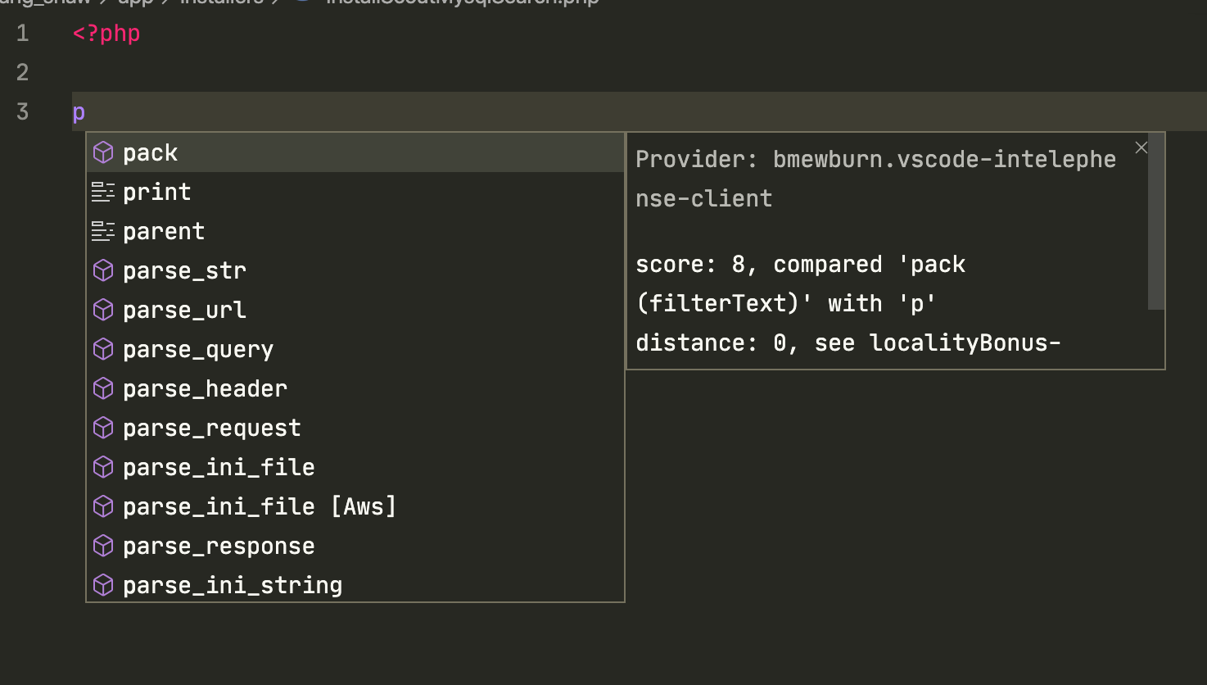This screenshot has width=1207, height=685.
Task: Choose the parse_ini_file [Aws] suggestion
Action: (x=259, y=506)
